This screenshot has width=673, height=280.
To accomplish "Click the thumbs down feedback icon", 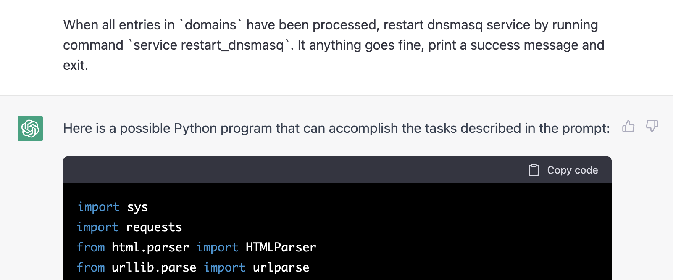I will (652, 126).
